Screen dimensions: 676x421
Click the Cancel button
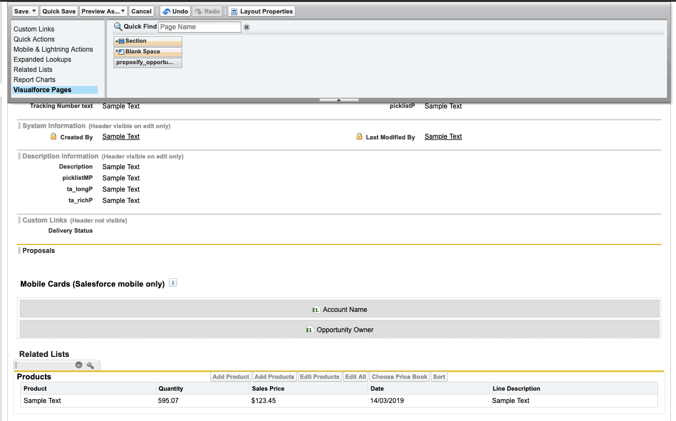coord(142,11)
